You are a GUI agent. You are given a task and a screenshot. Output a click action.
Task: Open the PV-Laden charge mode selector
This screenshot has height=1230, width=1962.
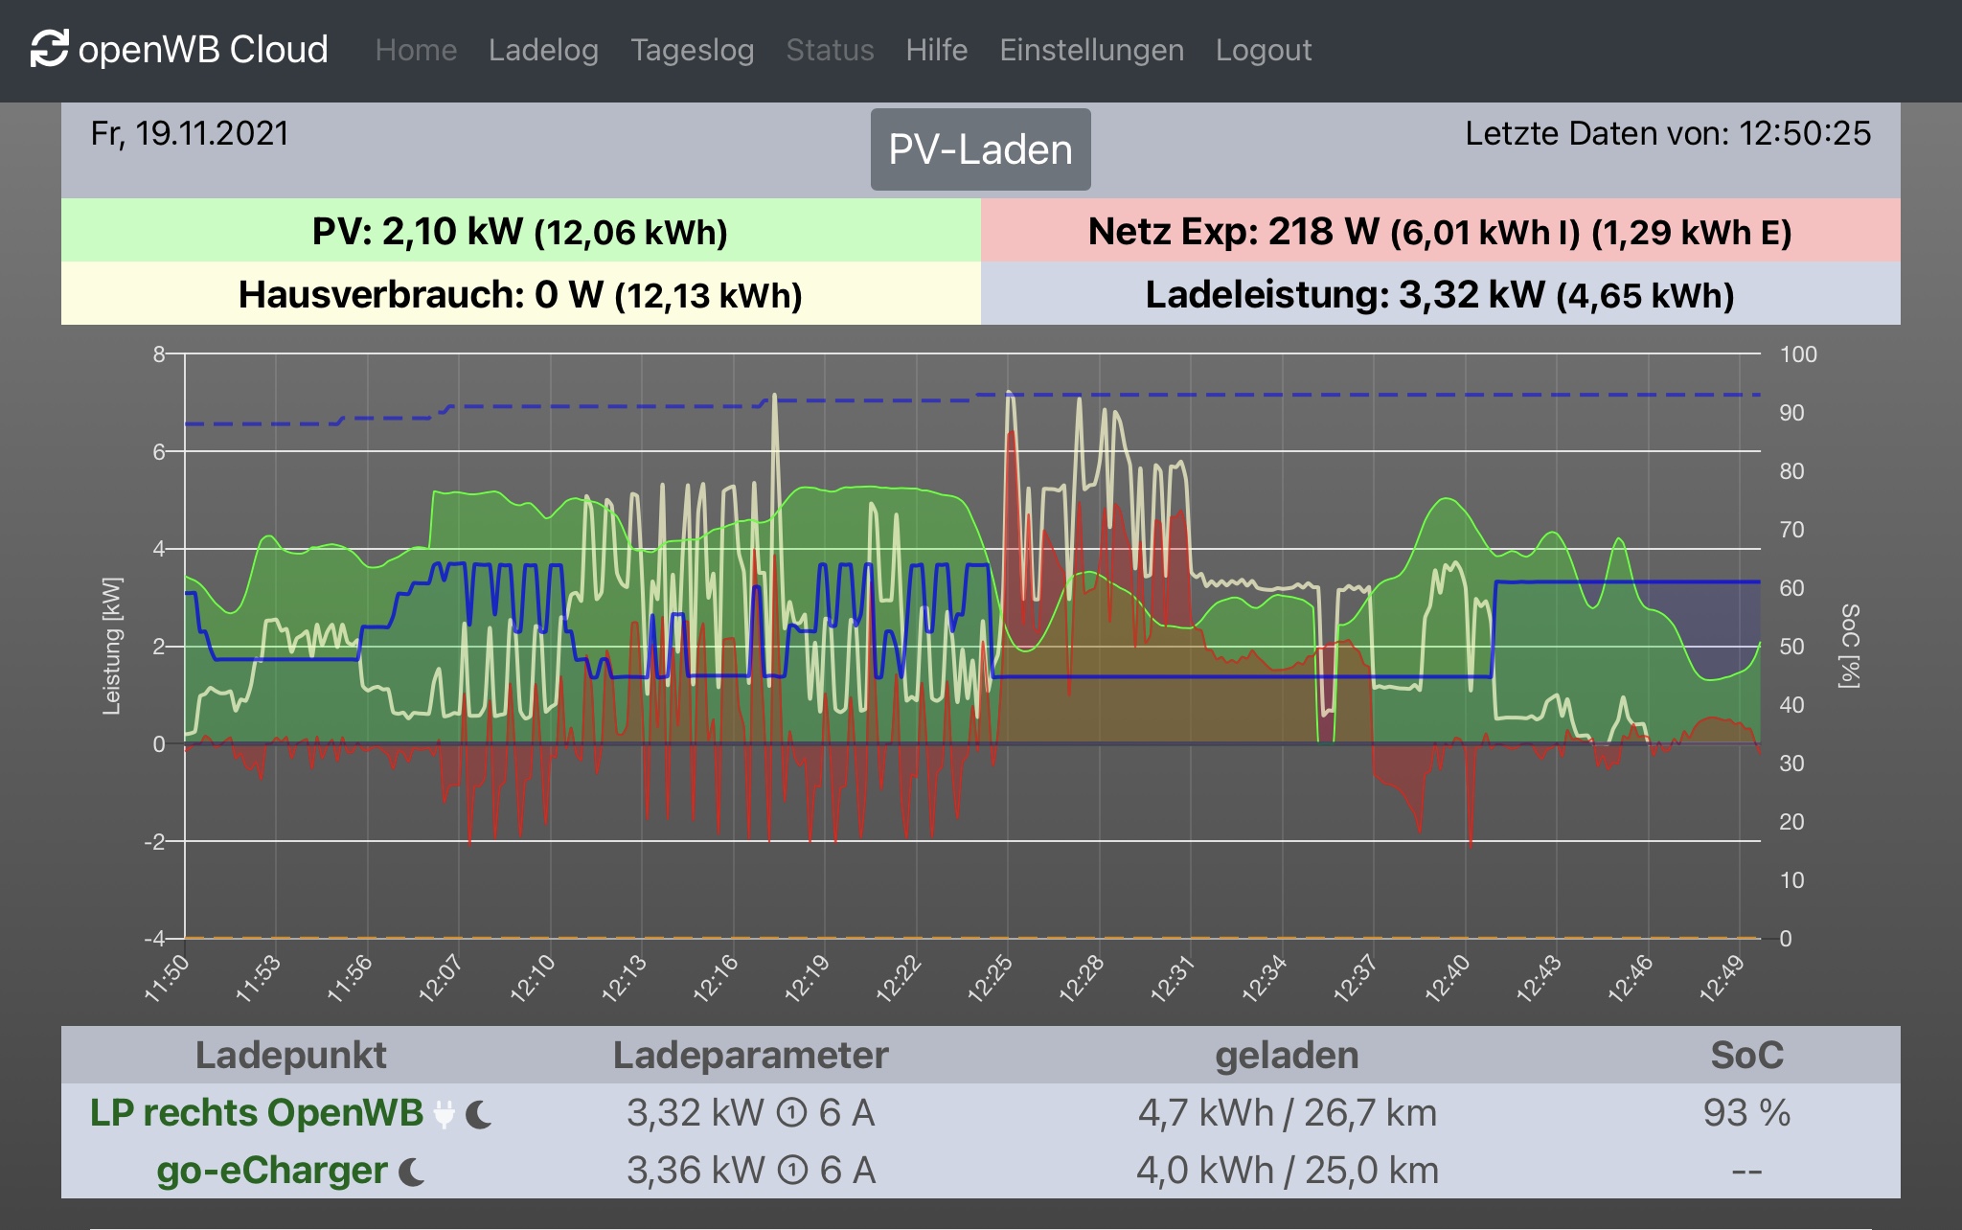click(x=980, y=149)
